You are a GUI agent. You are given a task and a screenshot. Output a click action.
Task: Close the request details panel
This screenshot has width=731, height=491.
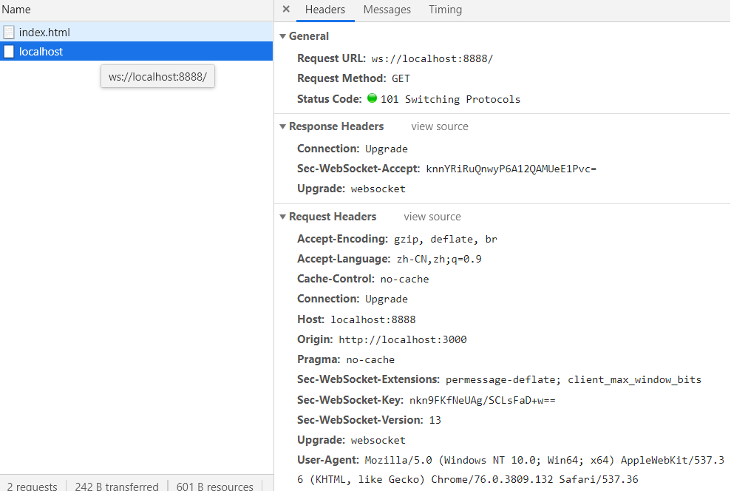(x=286, y=10)
